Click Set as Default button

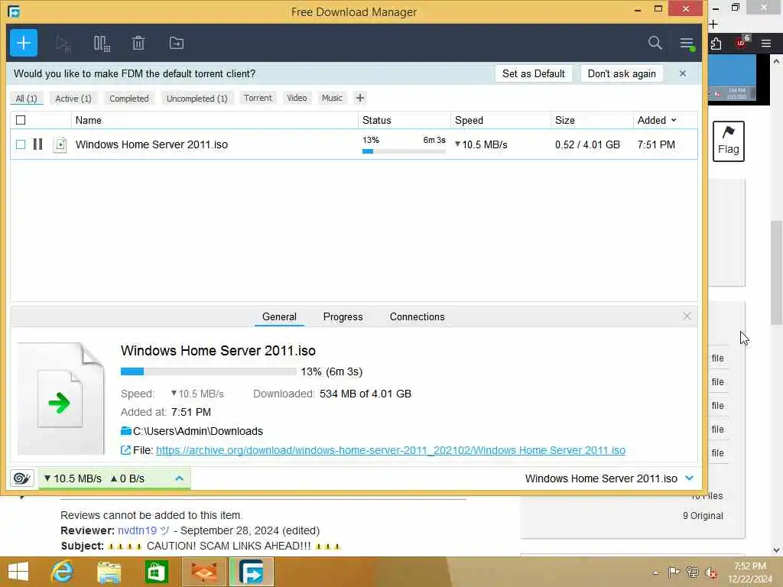coord(533,73)
